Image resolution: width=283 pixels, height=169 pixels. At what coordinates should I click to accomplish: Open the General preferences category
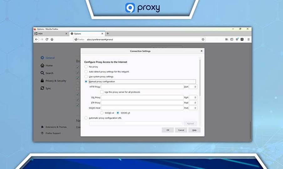48,58
